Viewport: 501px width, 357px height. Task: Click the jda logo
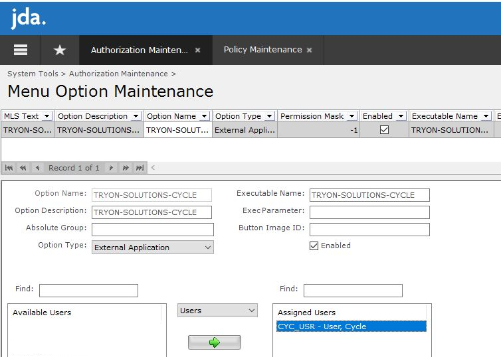pyautogui.click(x=28, y=18)
